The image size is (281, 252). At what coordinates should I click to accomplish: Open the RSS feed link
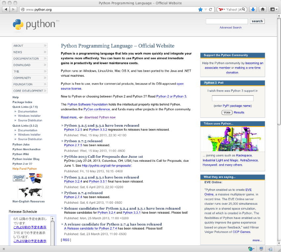point(66,240)
